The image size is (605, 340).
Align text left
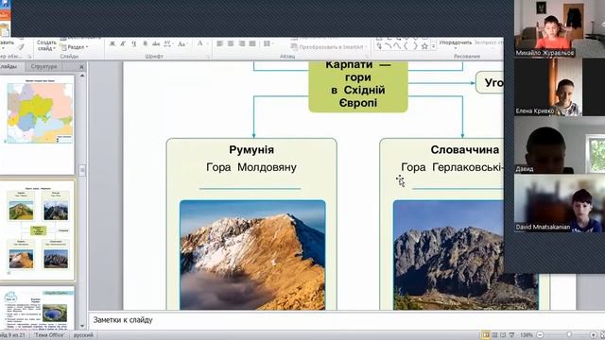[219, 44]
